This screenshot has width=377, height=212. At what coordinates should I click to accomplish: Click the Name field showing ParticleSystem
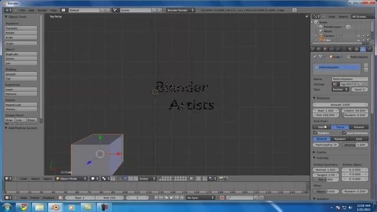coord(350,79)
